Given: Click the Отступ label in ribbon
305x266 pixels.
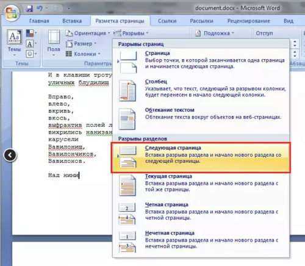Looking at the screenshot, I should 264,33.
